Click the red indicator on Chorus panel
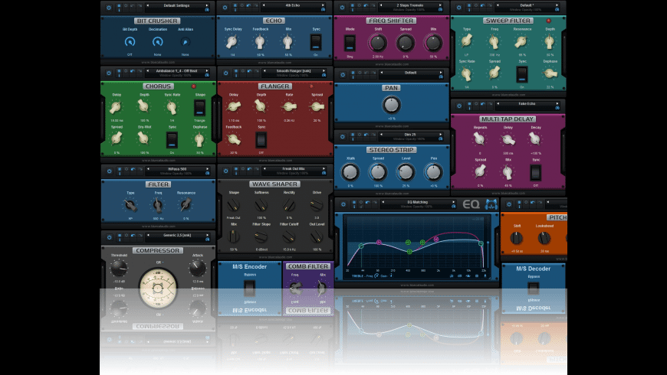 coord(193,86)
